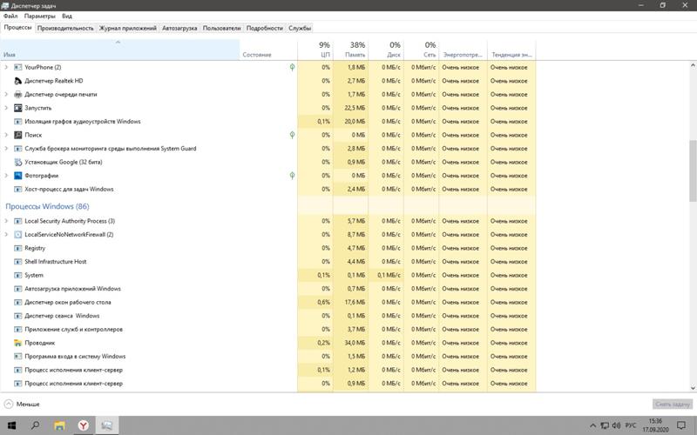Sort by the ЦП column header

tap(315, 50)
